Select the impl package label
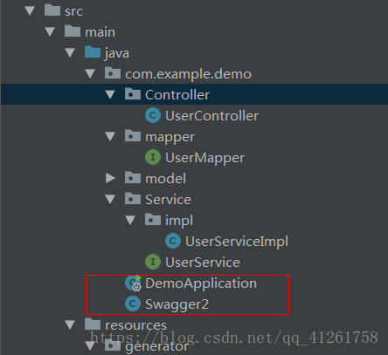 coord(179,221)
